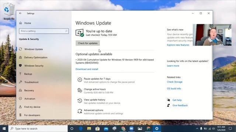Open Advanced options
Image resolution: width=236 pixels, height=132 pixels.
[x=93, y=110]
